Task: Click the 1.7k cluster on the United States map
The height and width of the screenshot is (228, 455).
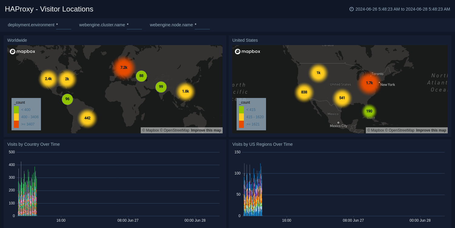Action: point(369,83)
